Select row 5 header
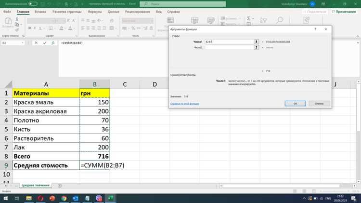Viewport: 361px width, 203px height. [x=6, y=129]
